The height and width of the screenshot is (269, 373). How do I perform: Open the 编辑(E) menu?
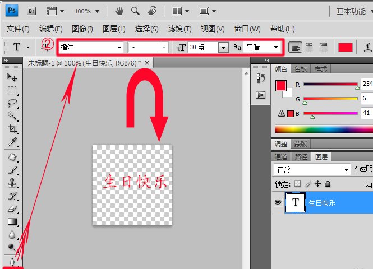[x=51, y=29]
